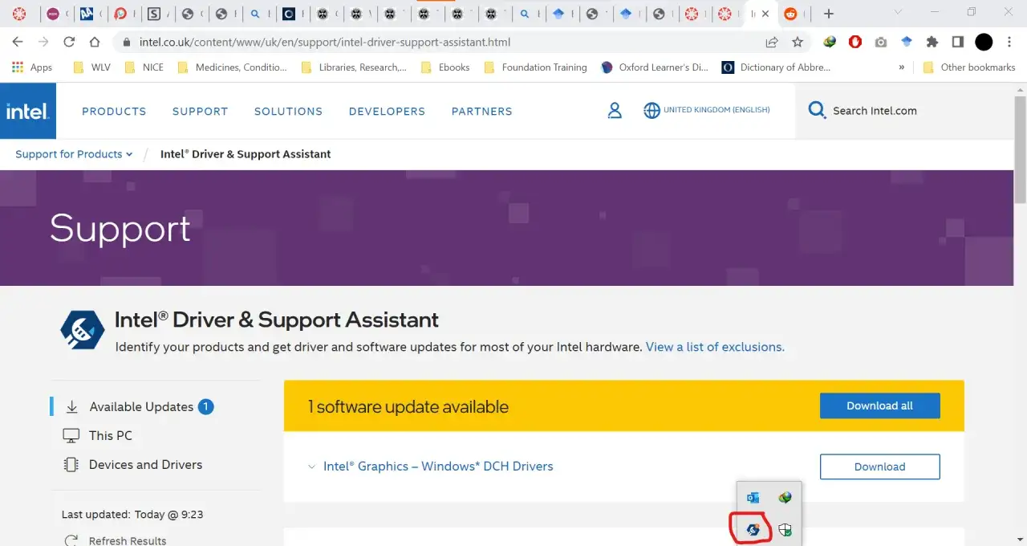Open the PRODUCTS menu
1027x546 pixels.
pyautogui.click(x=114, y=111)
